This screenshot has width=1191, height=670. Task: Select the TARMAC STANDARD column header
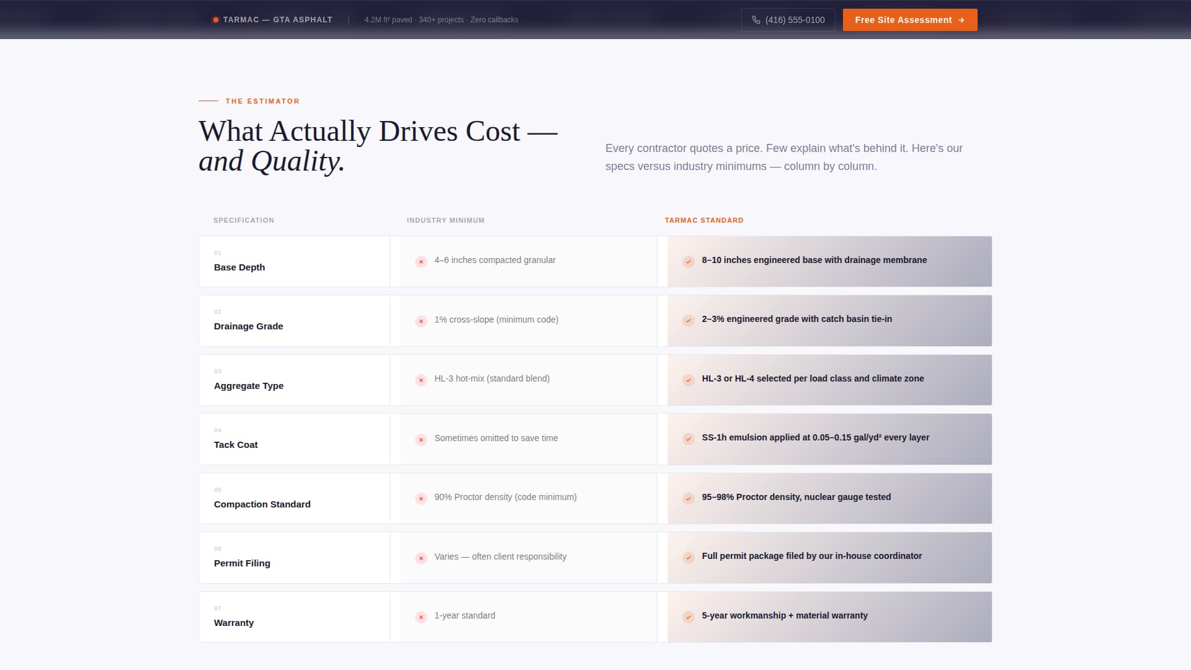coord(703,220)
